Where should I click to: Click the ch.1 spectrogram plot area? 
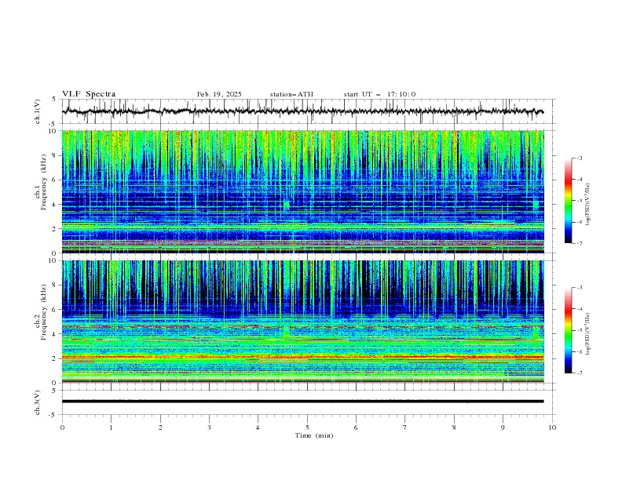click(302, 191)
